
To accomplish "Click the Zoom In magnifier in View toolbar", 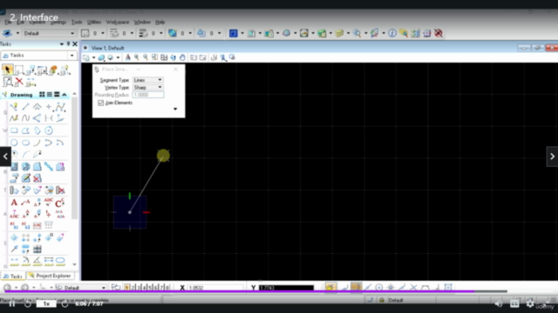I will tap(137, 57).
